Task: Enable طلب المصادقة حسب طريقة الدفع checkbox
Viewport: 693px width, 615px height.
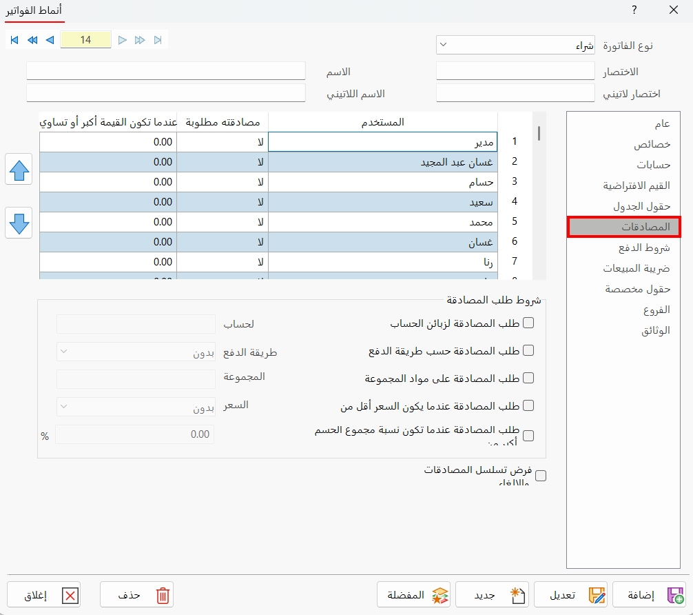Action: pyautogui.click(x=528, y=350)
